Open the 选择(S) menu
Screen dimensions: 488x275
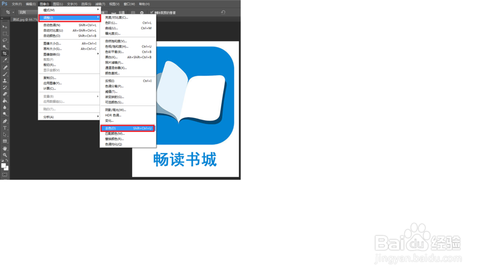[x=86, y=4]
